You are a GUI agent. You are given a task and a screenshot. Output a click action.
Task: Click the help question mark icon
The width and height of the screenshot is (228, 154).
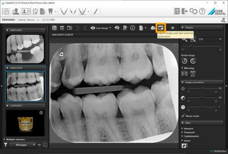pyautogui.click(x=202, y=11)
